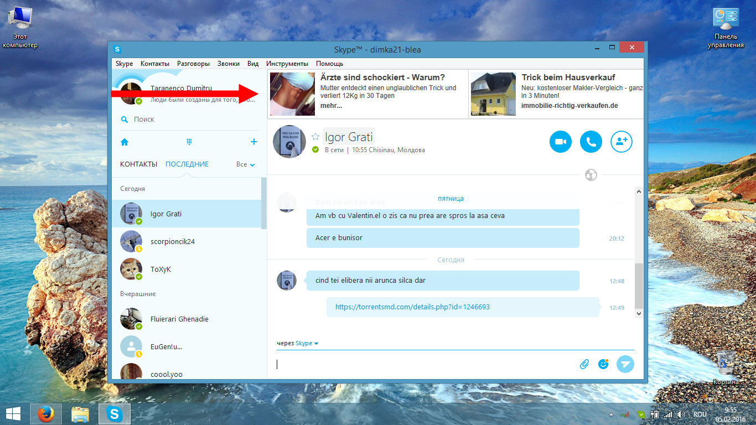Open the Контакты menu
This screenshot has height=425, width=756.
coord(155,64)
